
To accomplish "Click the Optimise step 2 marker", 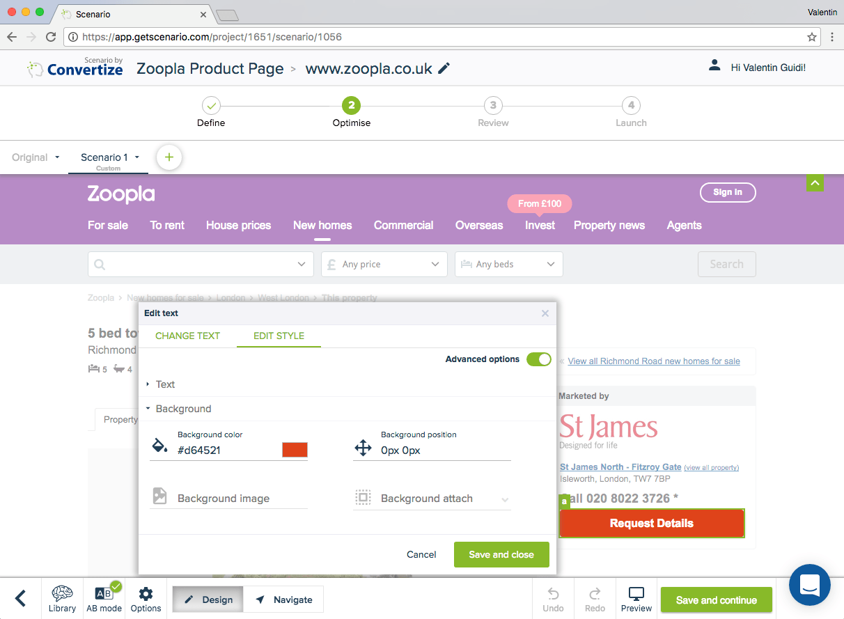I will [x=352, y=106].
